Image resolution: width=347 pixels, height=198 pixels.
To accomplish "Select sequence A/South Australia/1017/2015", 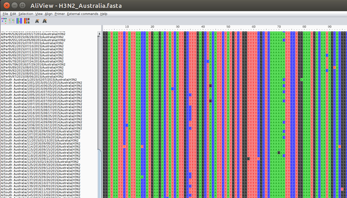I will [x=42, y=110].
